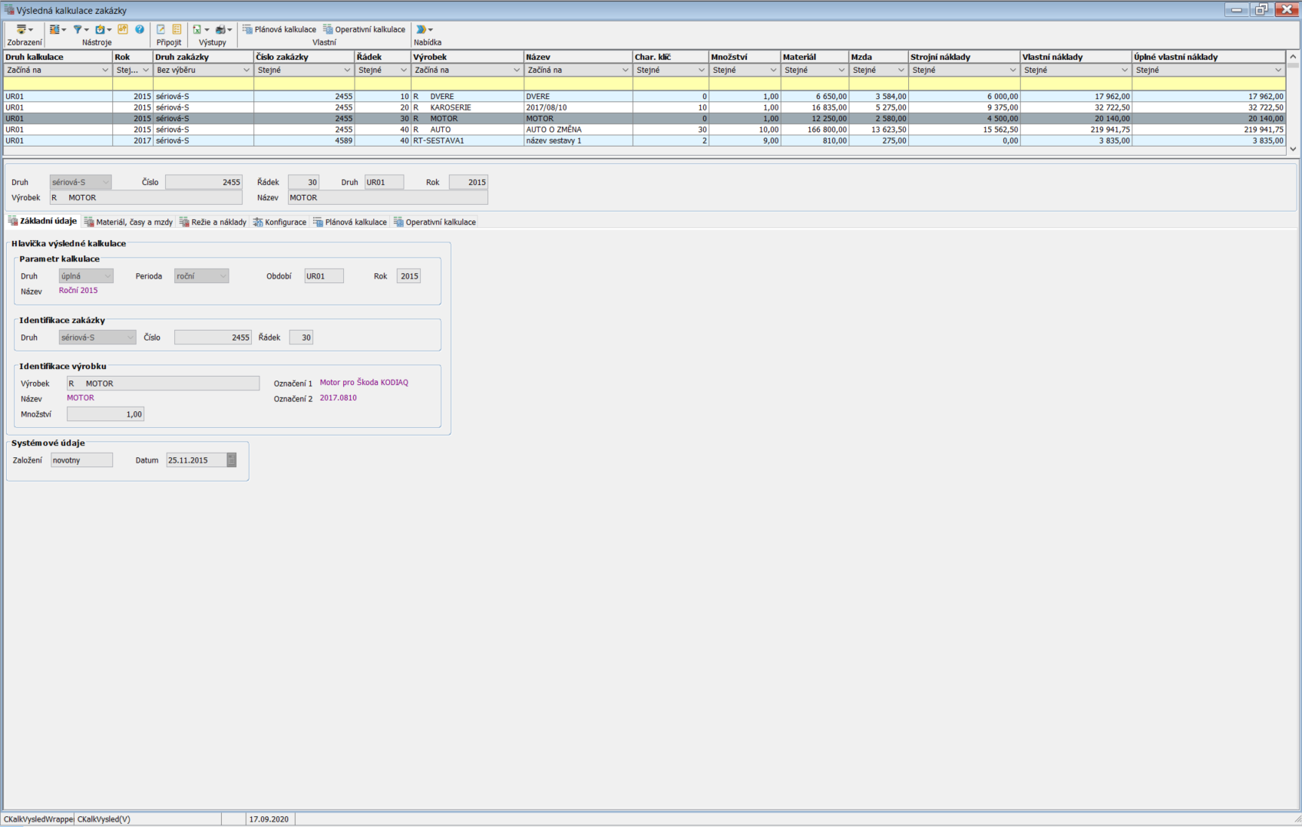Open the Datum date picker dropdown

[x=231, y=460]
